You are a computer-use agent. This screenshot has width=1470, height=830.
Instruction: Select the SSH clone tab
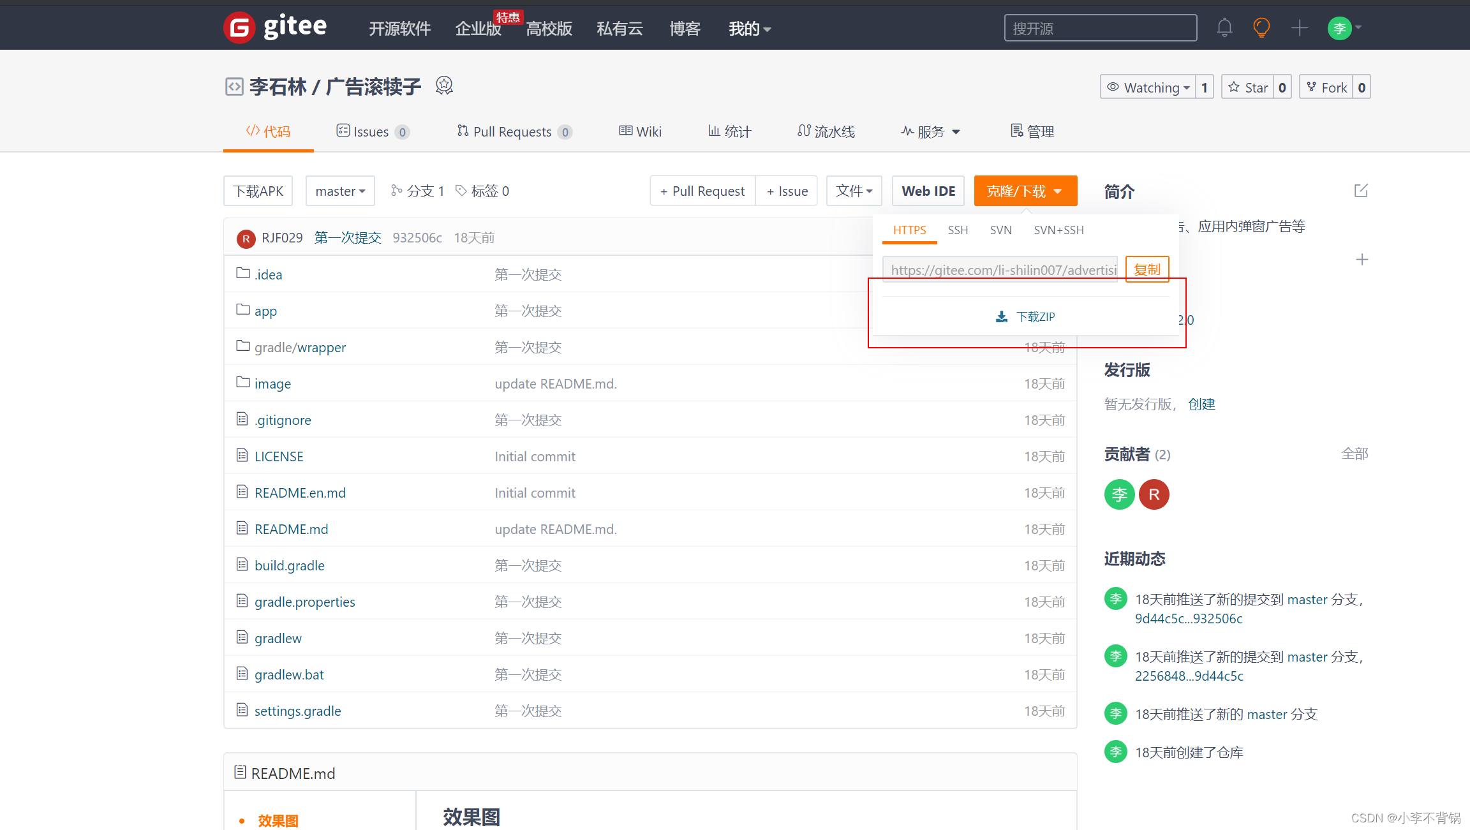click(958, 230)
